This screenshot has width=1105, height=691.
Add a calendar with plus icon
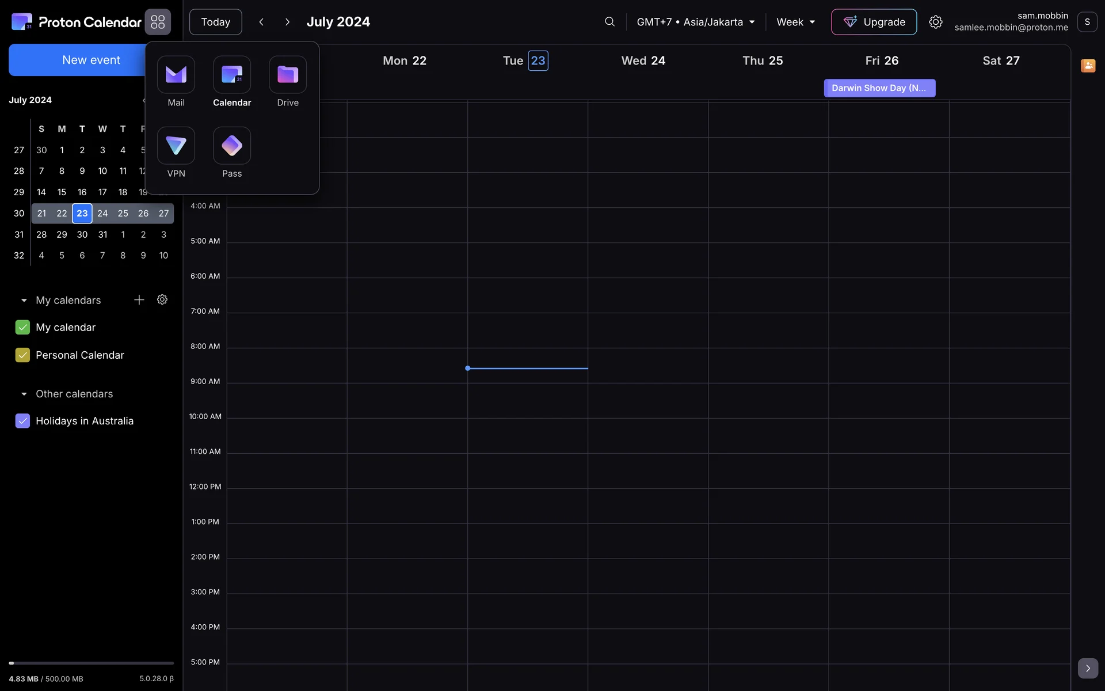tap(139, 300)
